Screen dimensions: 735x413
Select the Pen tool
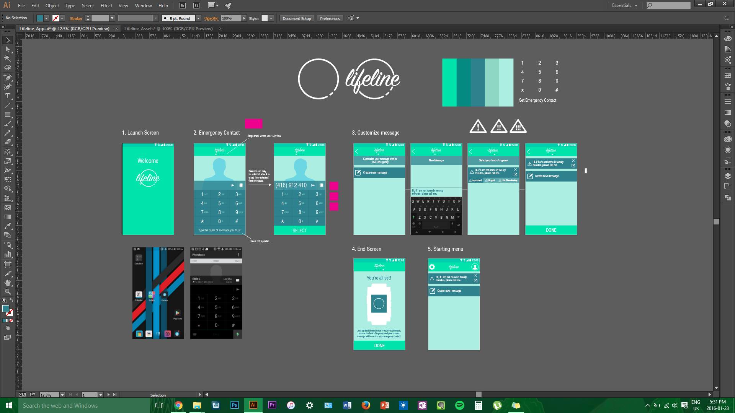pos(7,77)
